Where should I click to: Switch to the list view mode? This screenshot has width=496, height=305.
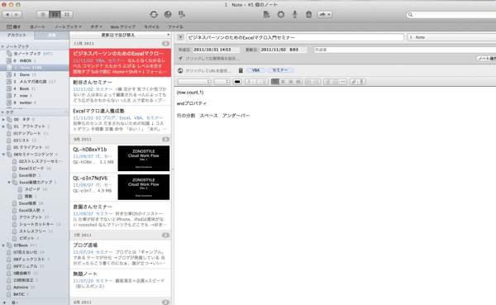[x=43, y=15]
